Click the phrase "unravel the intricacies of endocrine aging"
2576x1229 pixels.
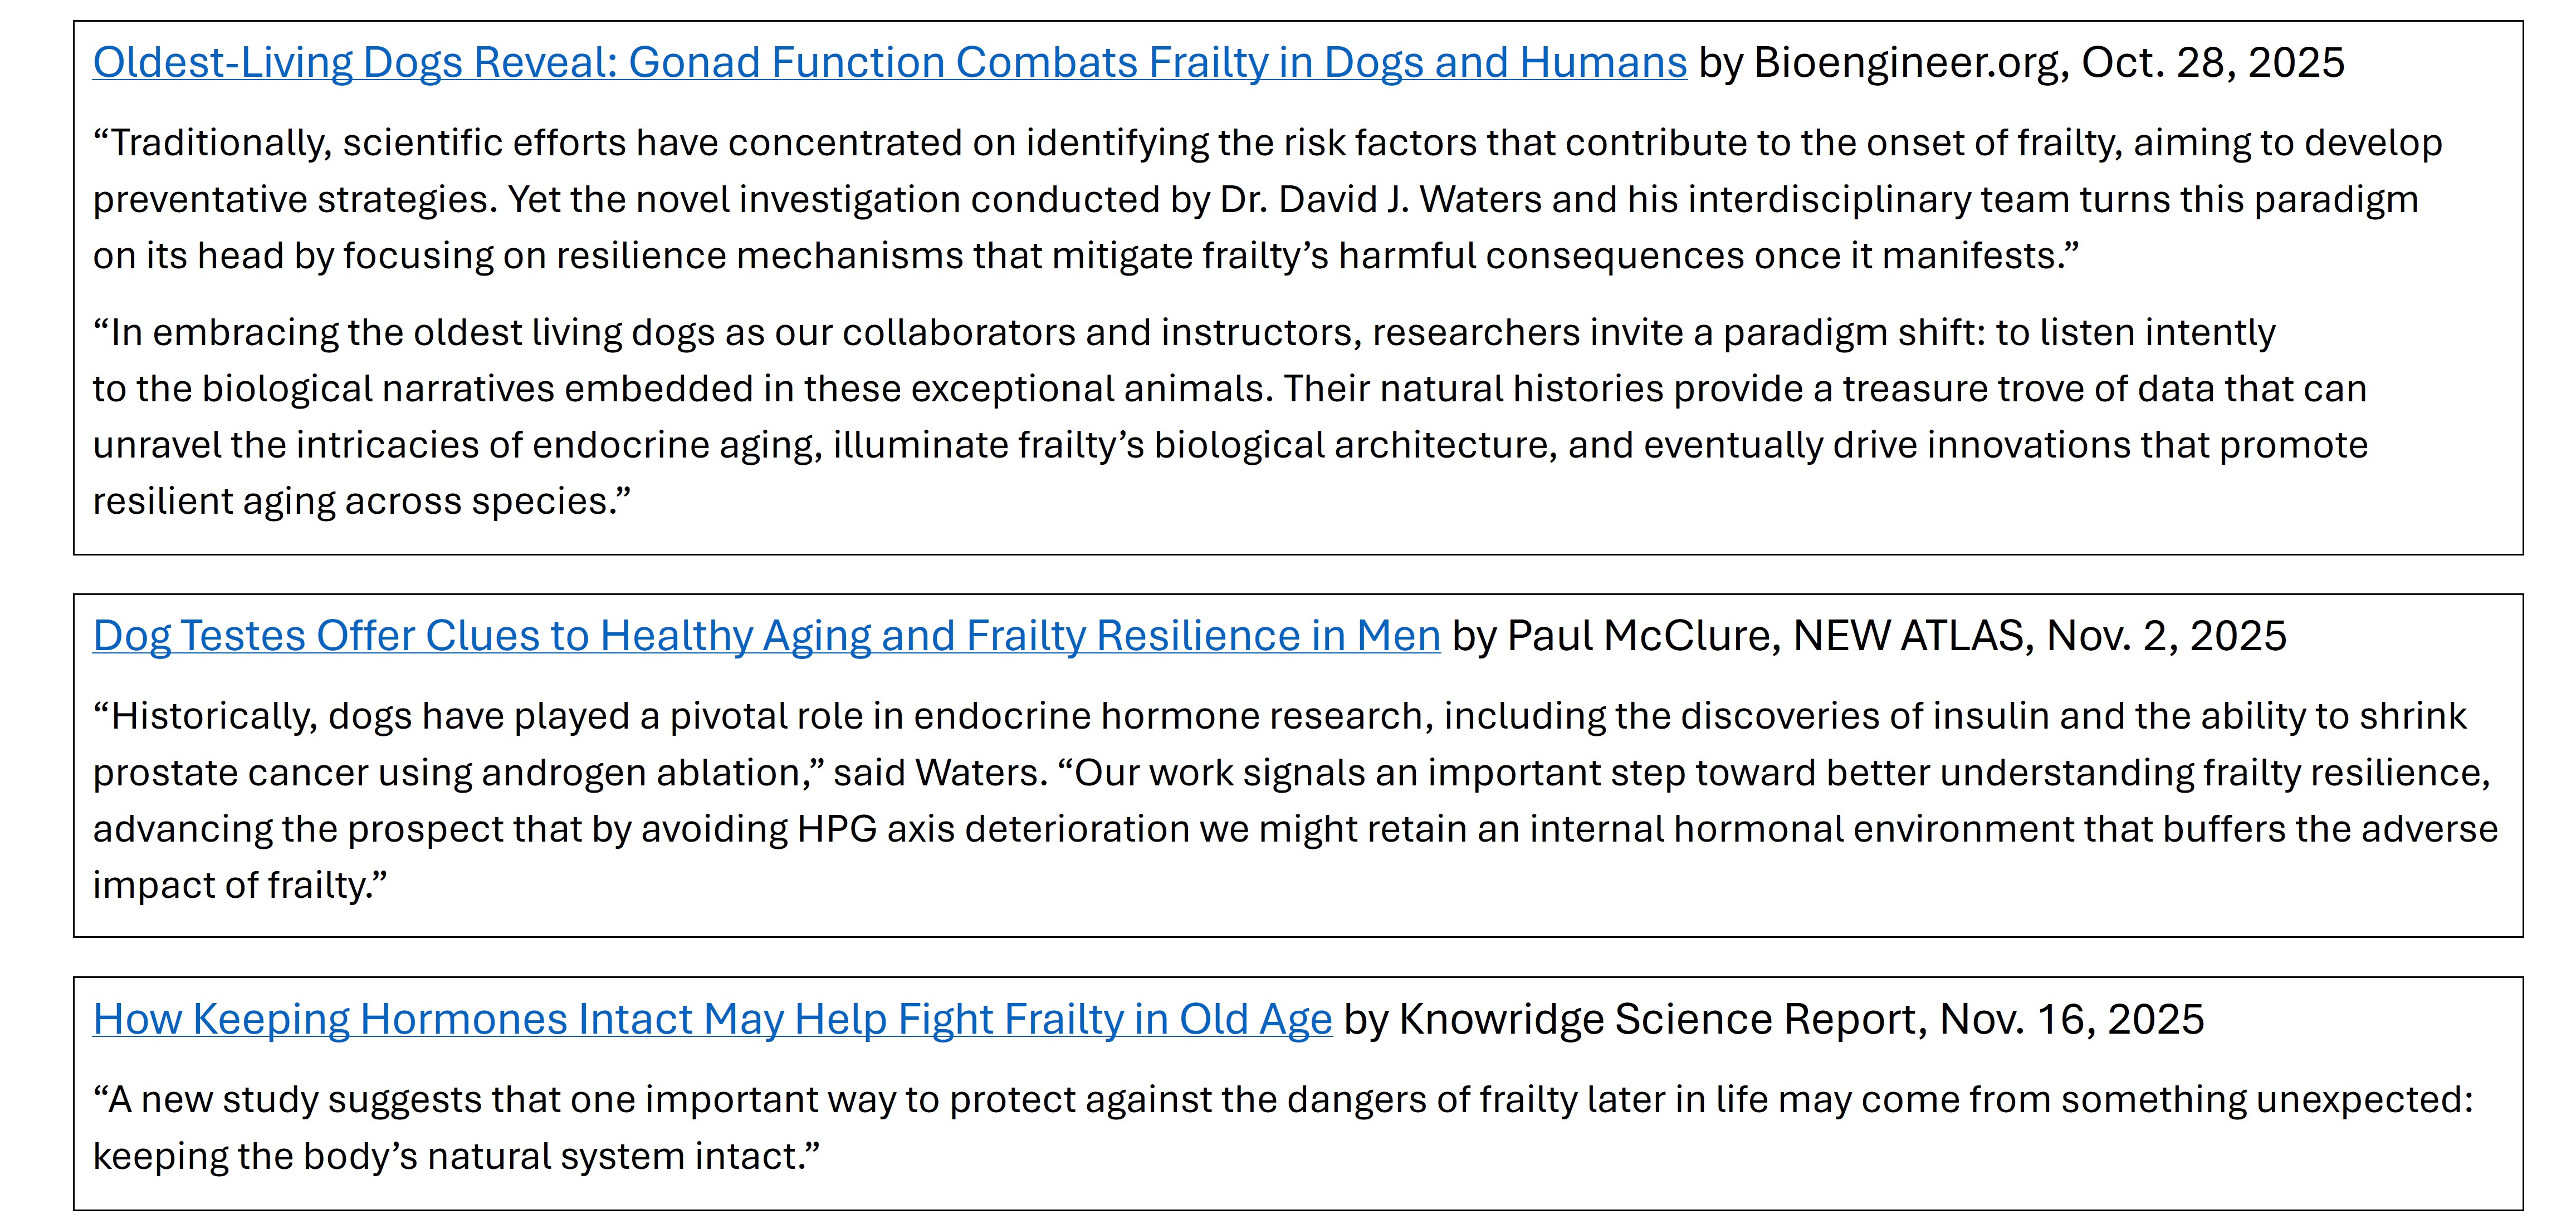(x=457, y=445)
